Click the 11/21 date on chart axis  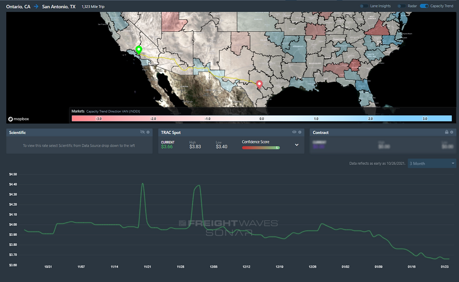147,267
